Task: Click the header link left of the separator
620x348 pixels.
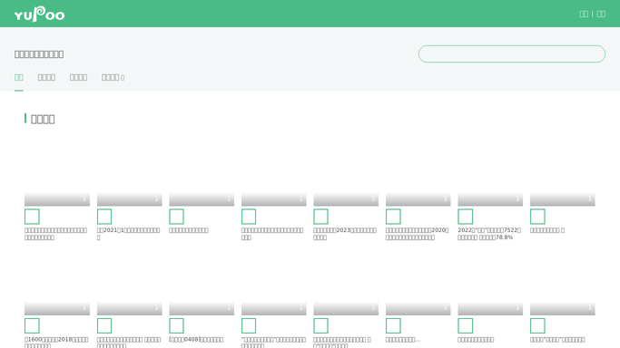Action: click(x=584, y=14)
